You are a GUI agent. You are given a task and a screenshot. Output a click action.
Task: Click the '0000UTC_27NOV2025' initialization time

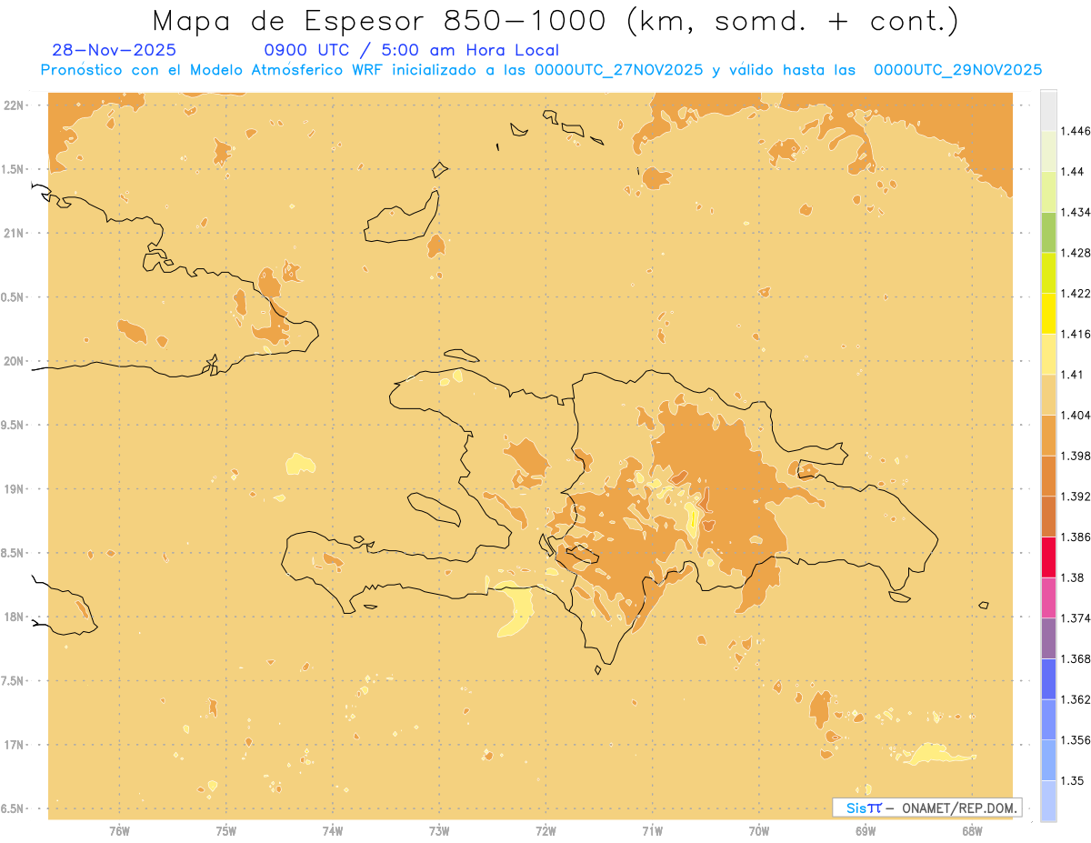[x=619, y=70]
